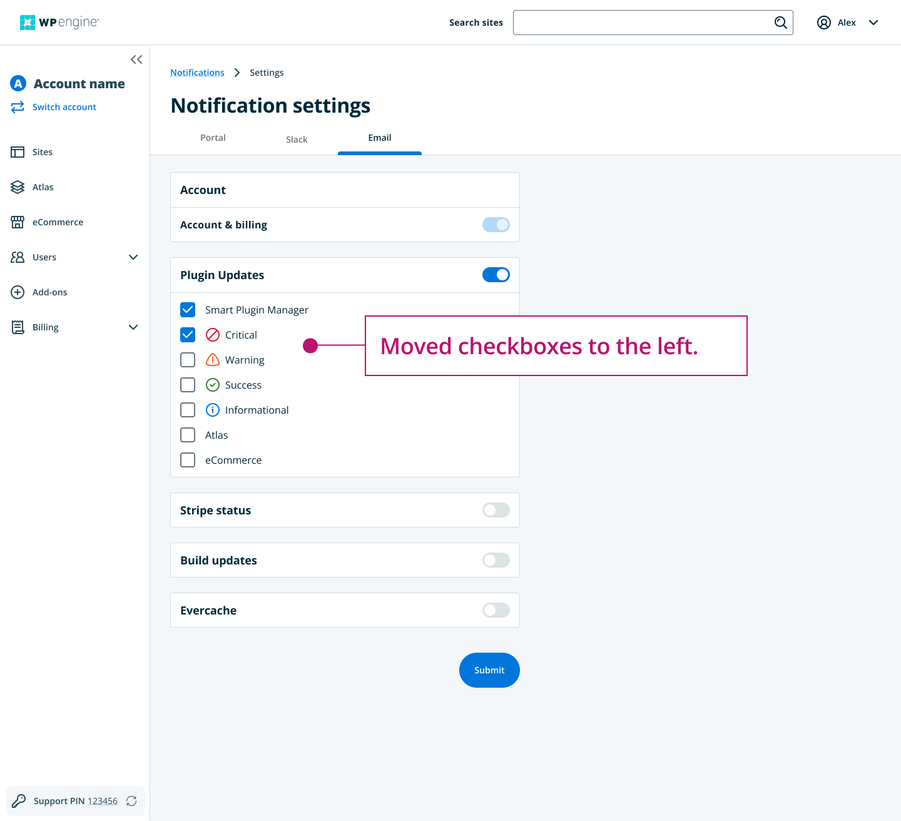
Task: Click the search magnifier icon
Action: click(780, 23)
